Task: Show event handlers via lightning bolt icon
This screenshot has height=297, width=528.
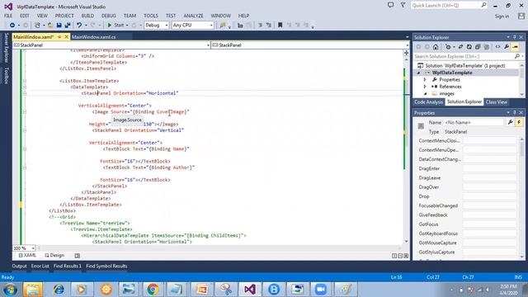Action: click(x=519, y=122)
